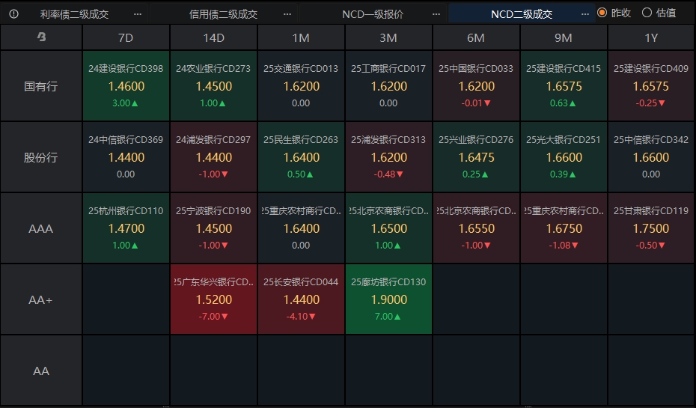Open more options for 利率债二级成交
Image resolution: width=696 pixels, height=408 pixels.
pos(138,14)
